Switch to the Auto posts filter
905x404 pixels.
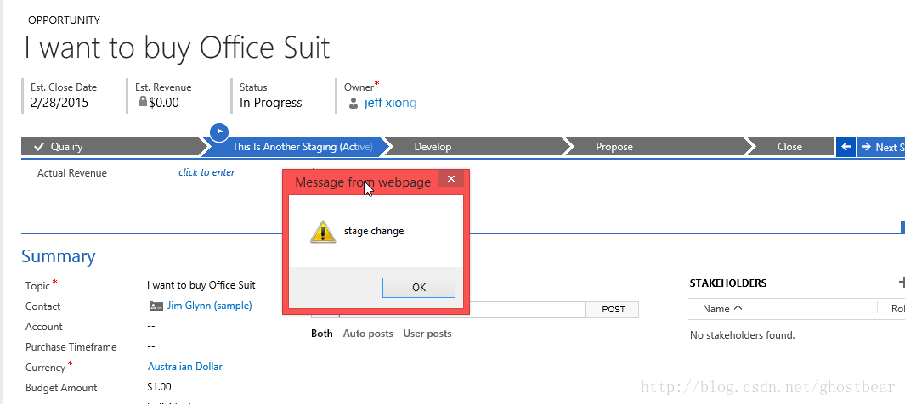pyautogui.click(x=368, y=333)
